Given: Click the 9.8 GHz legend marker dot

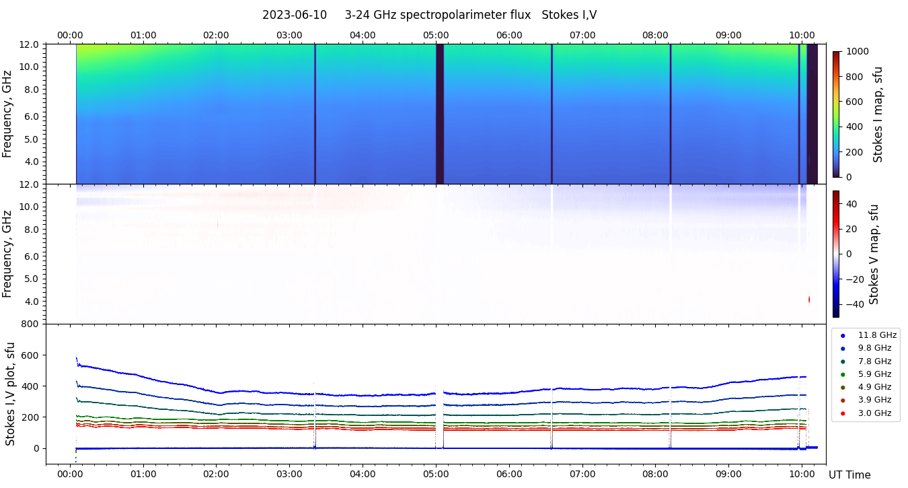Looking at the screenshot, I should 843,348.
